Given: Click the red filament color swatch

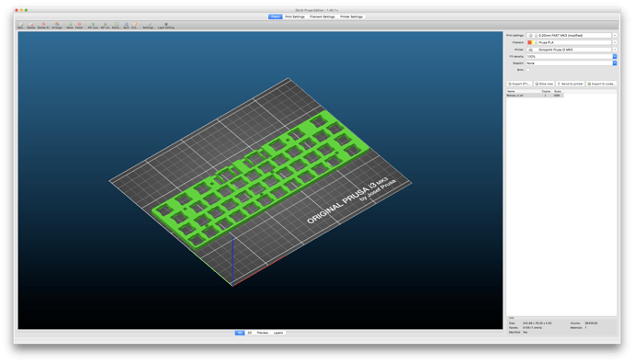Looking at the screenshot, I should point(529,42).
